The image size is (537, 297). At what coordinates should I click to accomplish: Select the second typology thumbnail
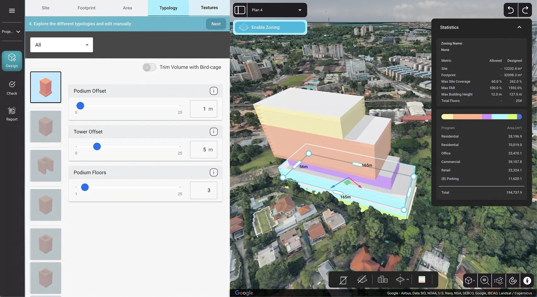(x=46, y=126)
